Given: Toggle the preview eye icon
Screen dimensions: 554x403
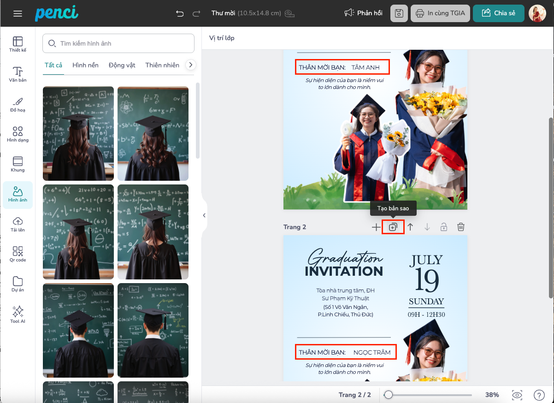Looking at the screenshot, I should coord(517,395).
